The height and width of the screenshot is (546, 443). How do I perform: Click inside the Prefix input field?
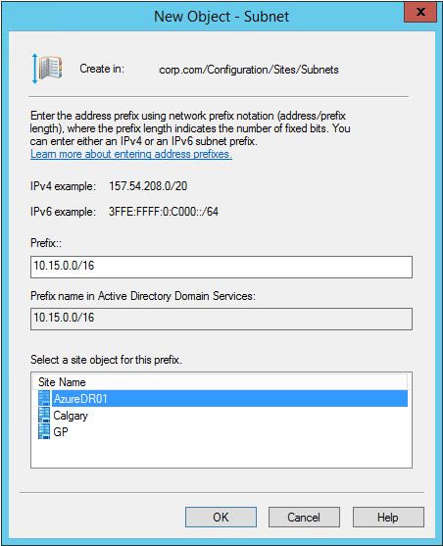point(221,267)
